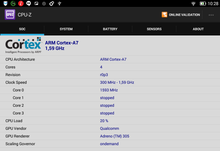Screen dimensions: 220x151
Task: Tap the sync link status icon
Action: [52, 4]
